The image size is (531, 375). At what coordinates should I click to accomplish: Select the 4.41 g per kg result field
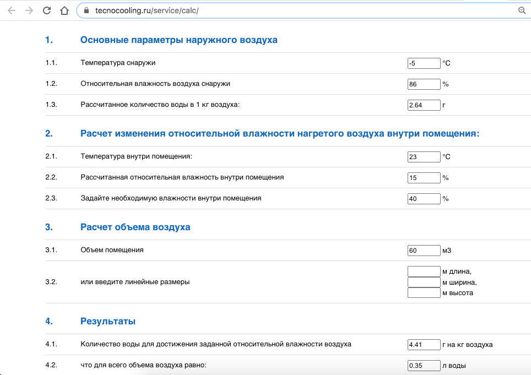[424, 345]
